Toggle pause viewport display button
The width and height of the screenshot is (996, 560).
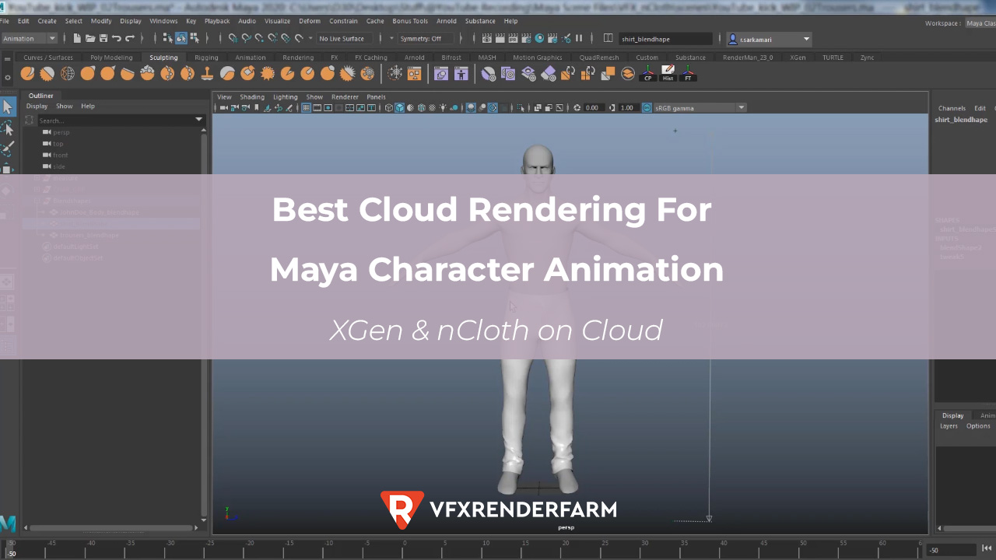click(x=579, y=38)
